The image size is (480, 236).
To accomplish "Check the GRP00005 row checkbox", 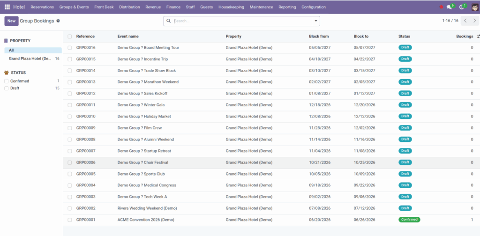I will coord(70,174).
